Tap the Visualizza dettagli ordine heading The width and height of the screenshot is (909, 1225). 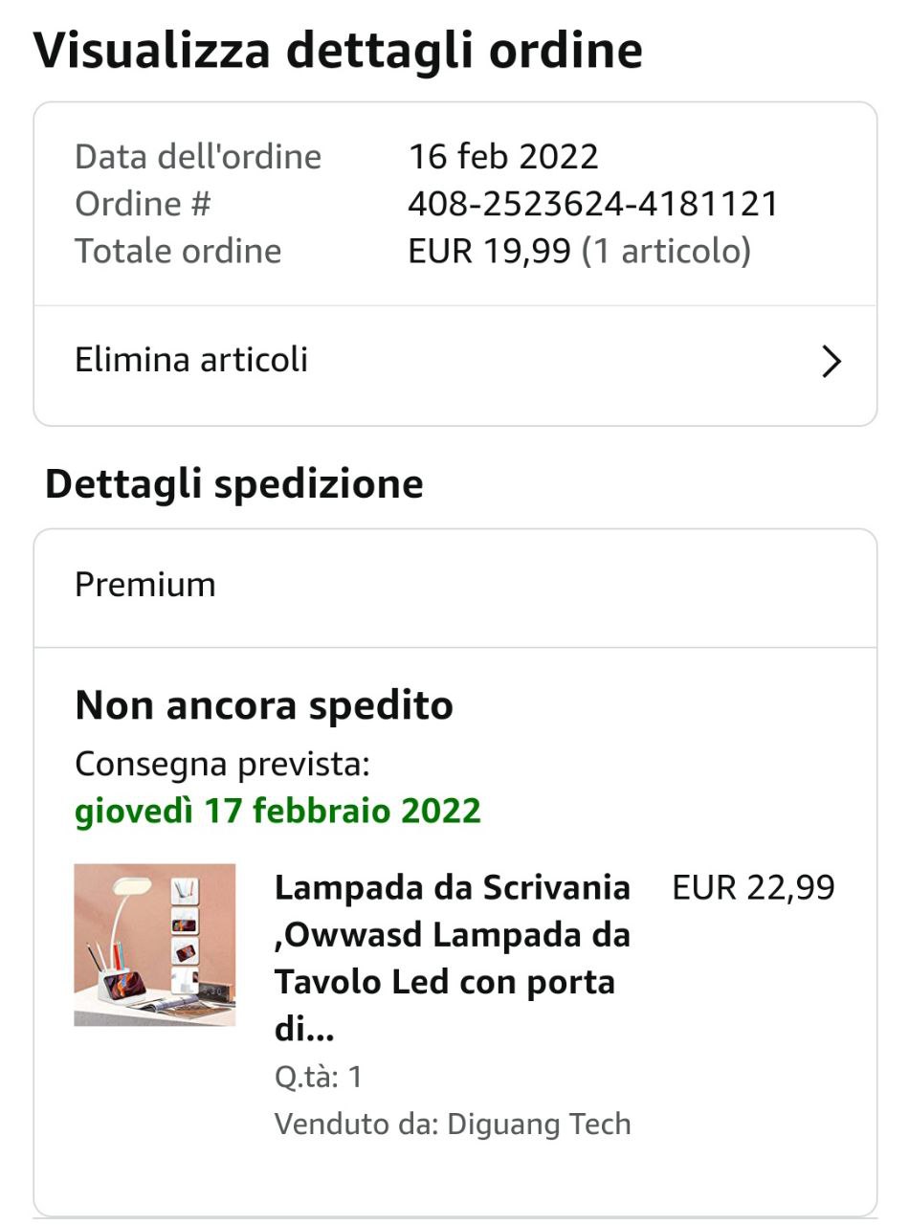tap(338, 50)
